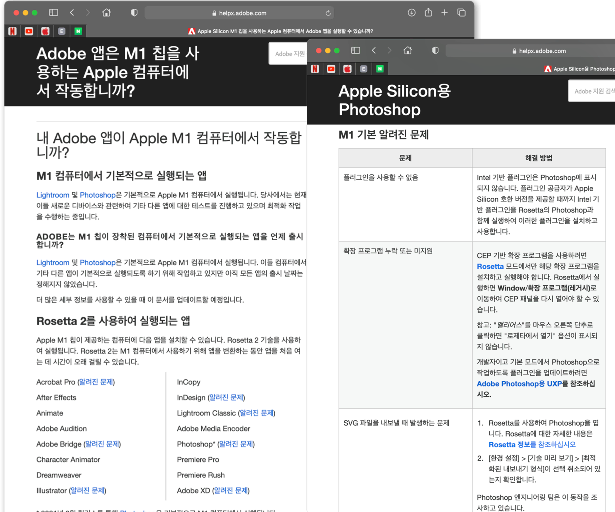Select Apple Silicon M1 tab in back window
The image size is (615, 512).
[280, 31]
